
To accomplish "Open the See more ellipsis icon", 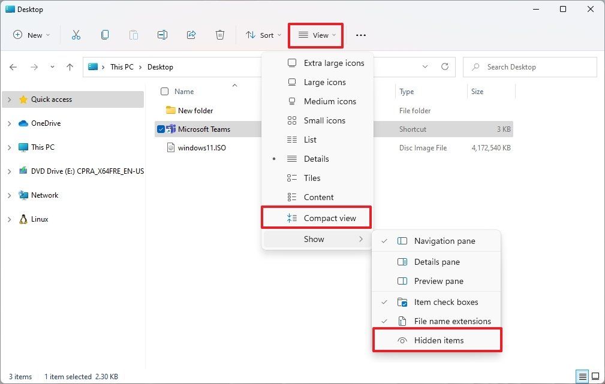I will (360, 35).
